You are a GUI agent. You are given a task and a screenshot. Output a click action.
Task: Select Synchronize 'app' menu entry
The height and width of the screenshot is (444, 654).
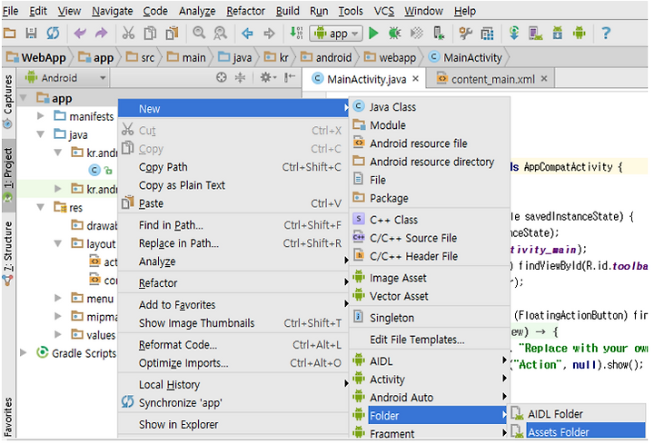(233, 403)
